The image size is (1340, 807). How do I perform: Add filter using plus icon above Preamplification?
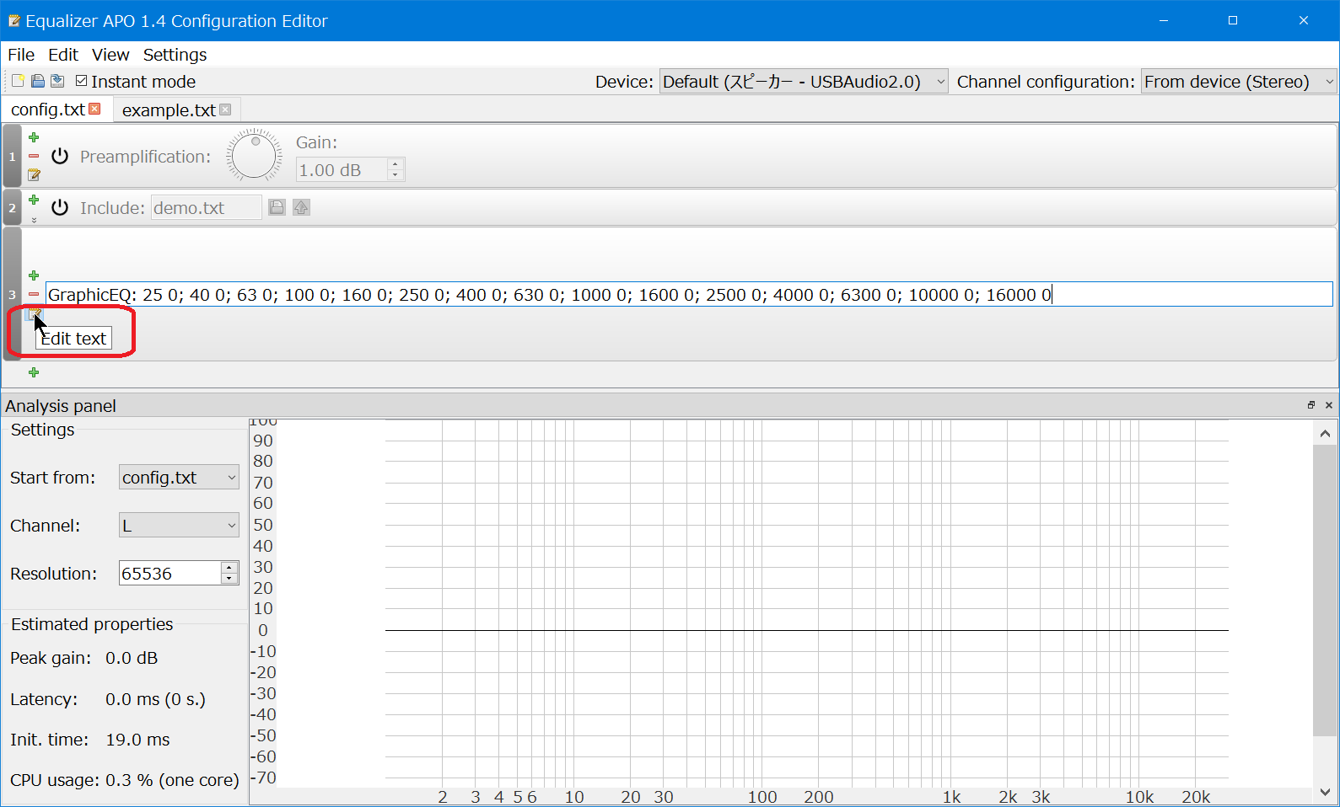34,137
